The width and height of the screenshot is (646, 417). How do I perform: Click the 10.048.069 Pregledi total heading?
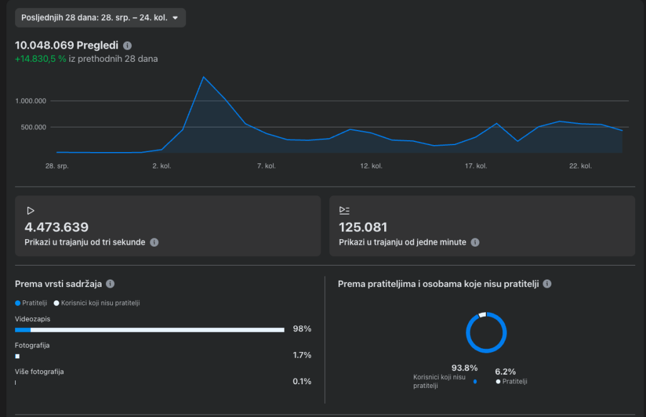[67, 45]
